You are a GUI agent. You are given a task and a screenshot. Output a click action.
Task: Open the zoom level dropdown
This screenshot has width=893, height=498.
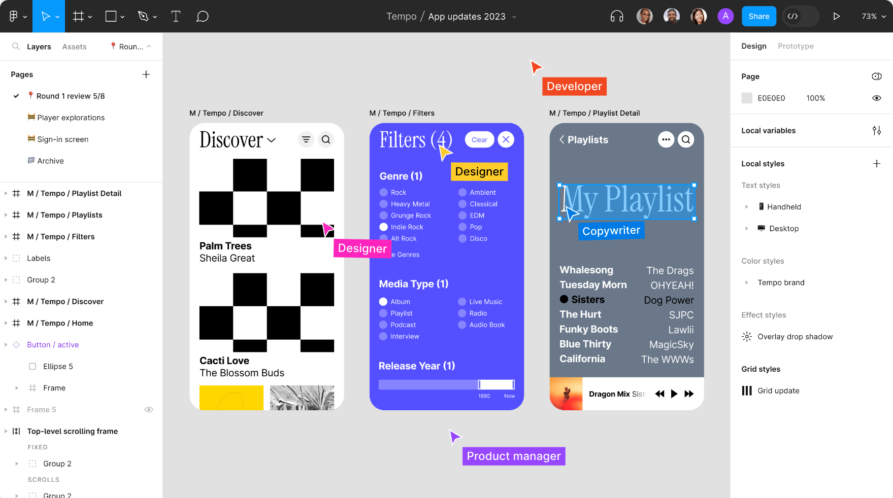click(x=873, y=16)
